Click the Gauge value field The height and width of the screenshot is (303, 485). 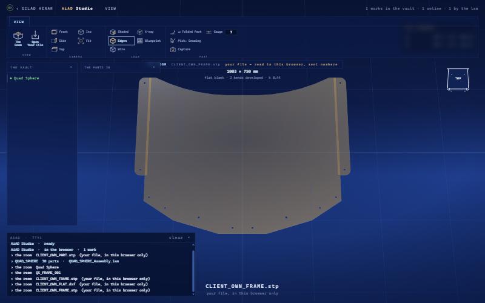(x=231, y=32)
